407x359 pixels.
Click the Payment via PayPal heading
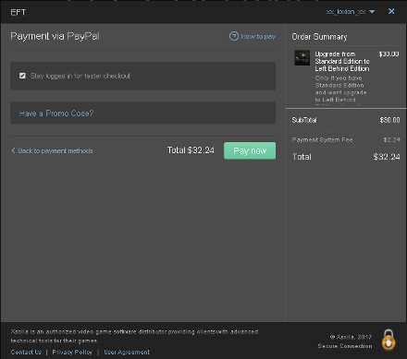(x=55, y=36)
